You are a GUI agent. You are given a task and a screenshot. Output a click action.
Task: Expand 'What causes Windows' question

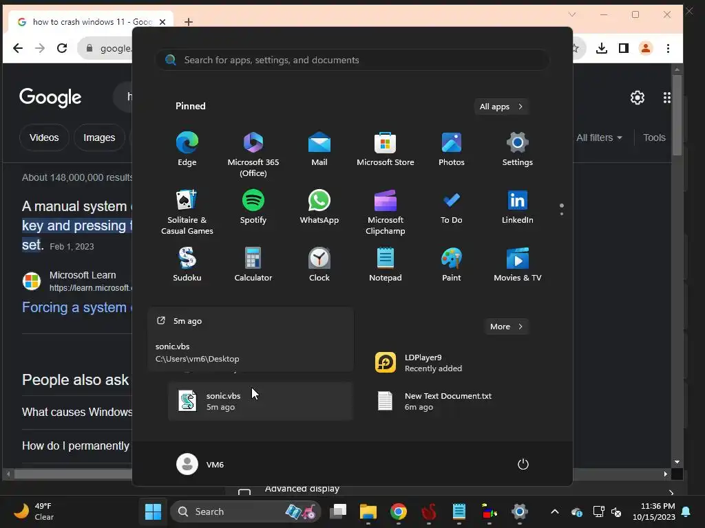[77, 412]
